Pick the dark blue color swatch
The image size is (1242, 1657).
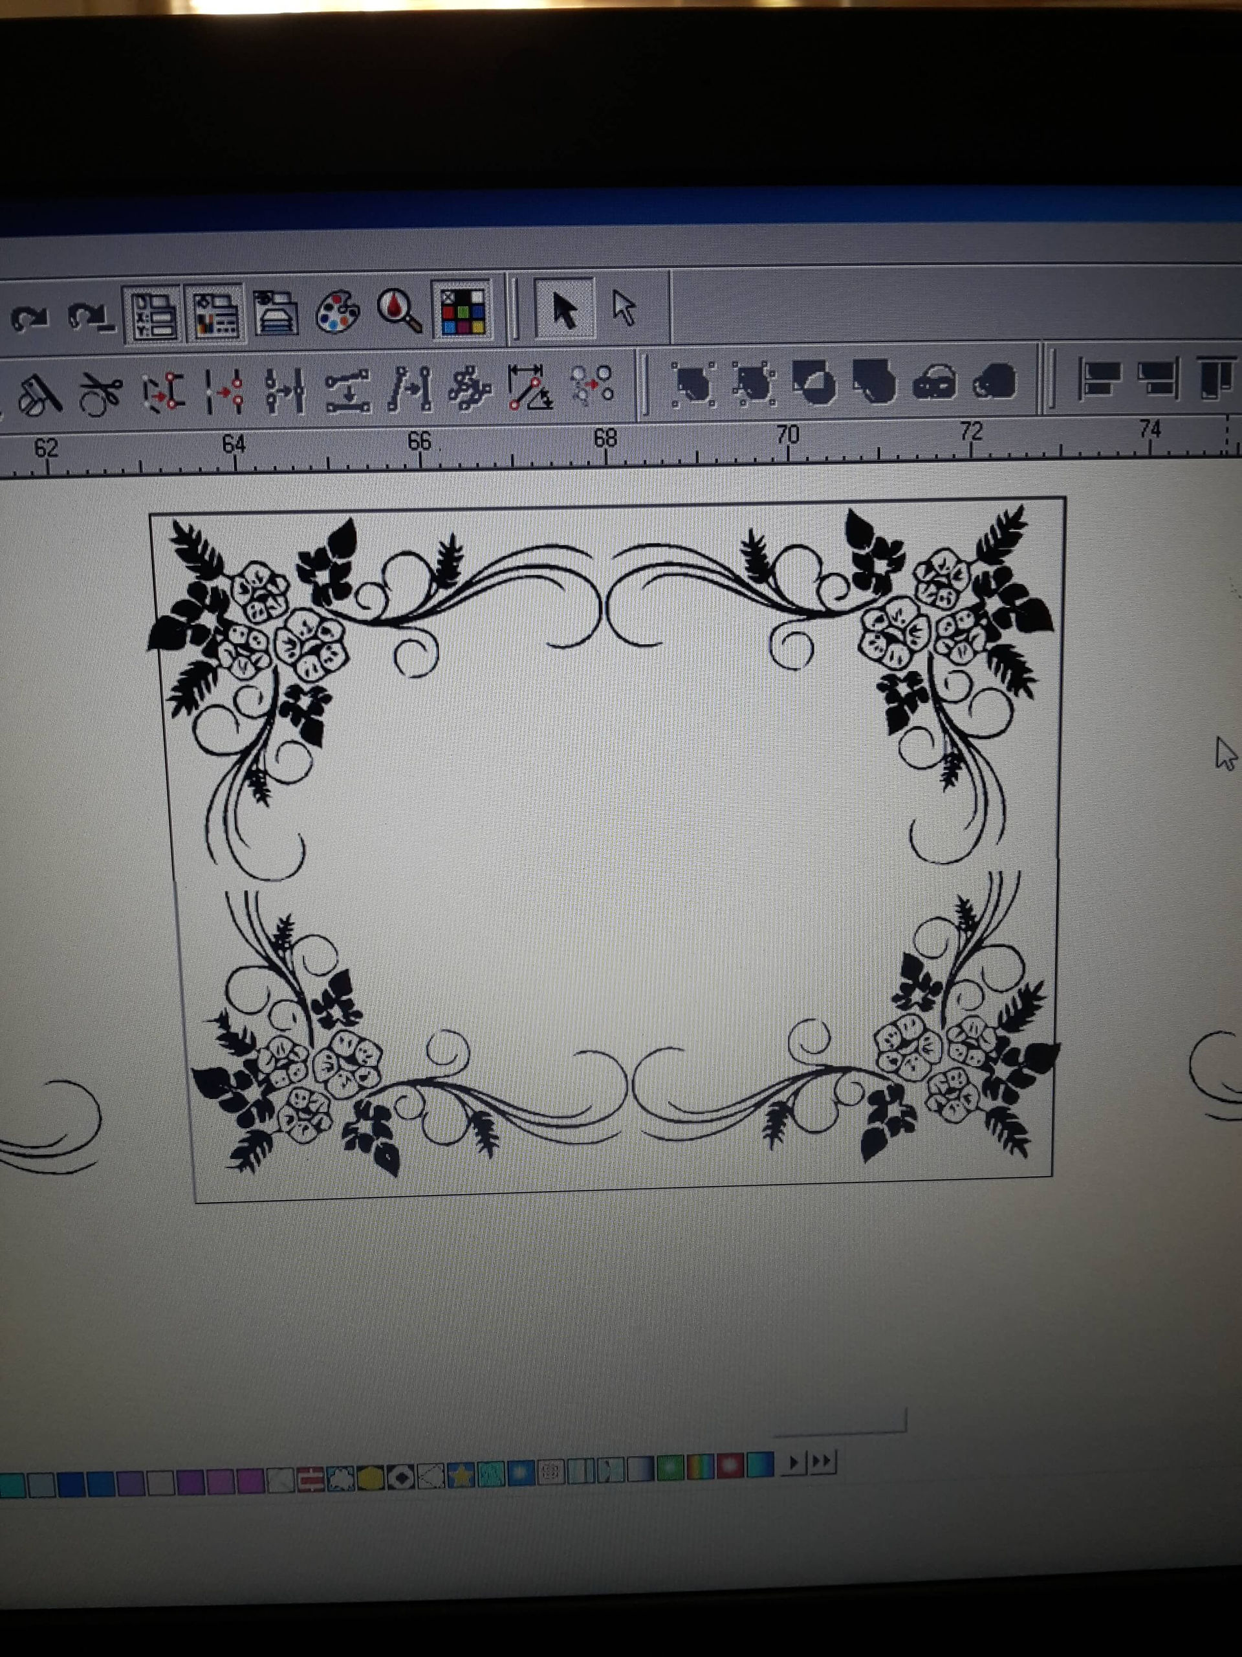(x=71, y=1484)
